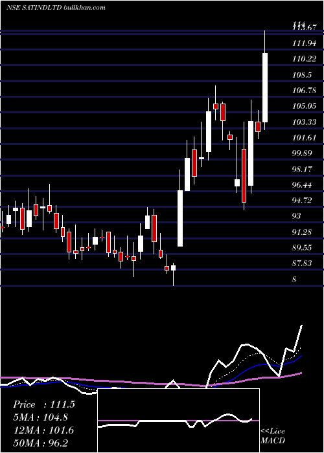Click the 98.17 price axis label
Image resolution: width=324 pixels, height=453 pixels.
(x=302, y=169)
